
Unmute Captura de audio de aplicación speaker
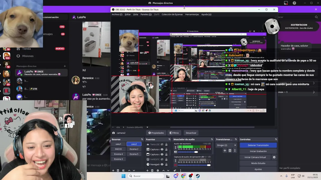click(176, 165)
